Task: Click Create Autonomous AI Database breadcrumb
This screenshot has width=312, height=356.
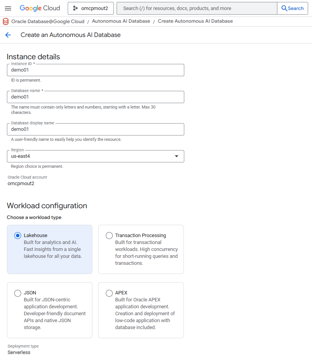Action: [195, 21]
